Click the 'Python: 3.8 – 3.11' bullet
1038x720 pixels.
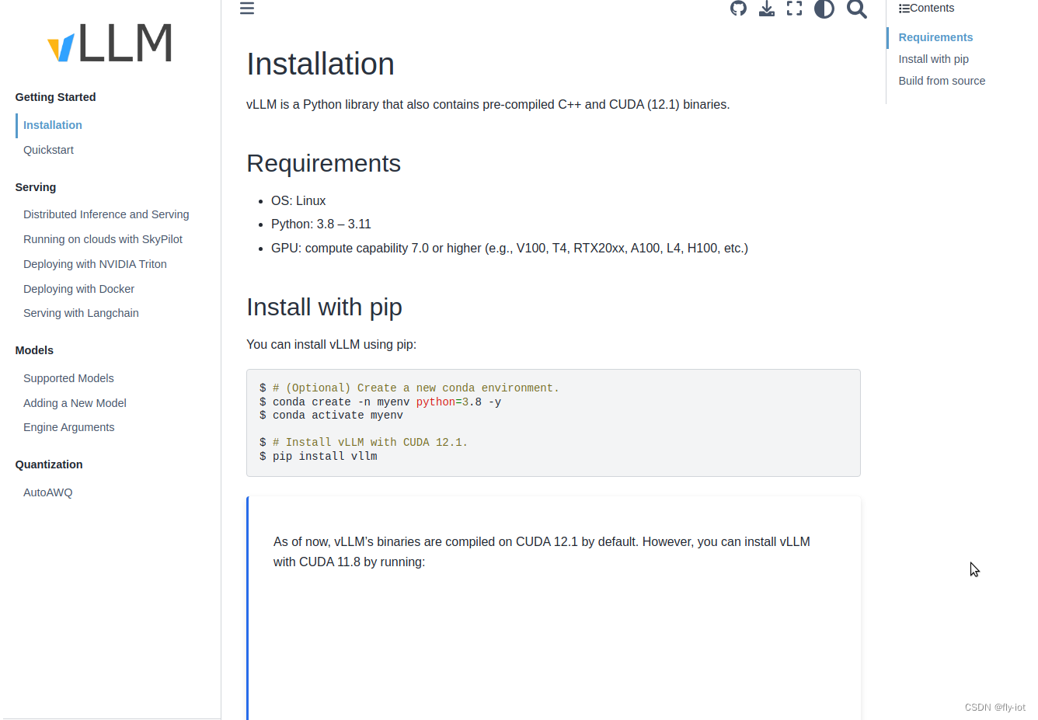(x=321, y=224)
